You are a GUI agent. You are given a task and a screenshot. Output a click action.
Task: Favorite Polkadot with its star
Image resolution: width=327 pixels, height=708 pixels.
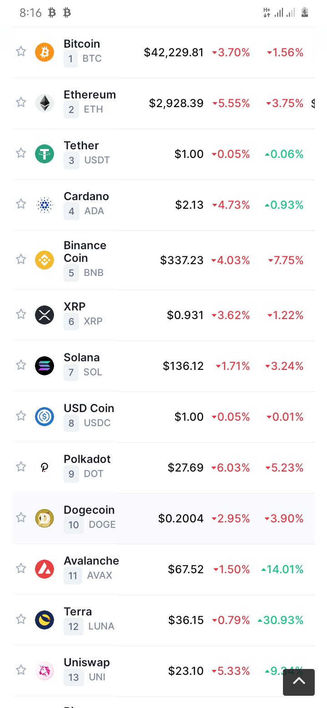click(21, 467)
